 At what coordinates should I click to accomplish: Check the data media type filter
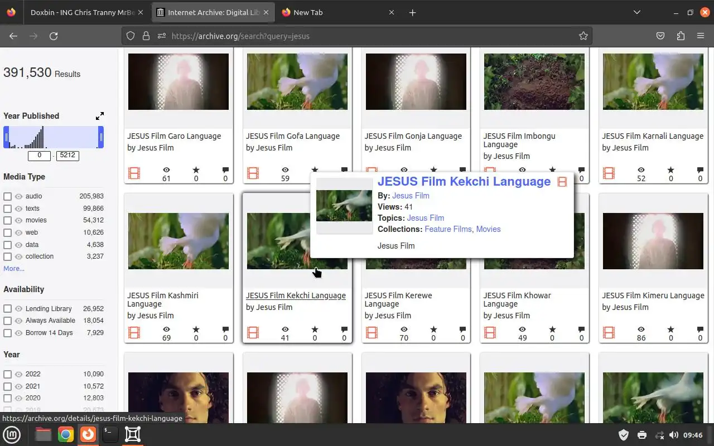pyautogui.click(x=7, y=245)
